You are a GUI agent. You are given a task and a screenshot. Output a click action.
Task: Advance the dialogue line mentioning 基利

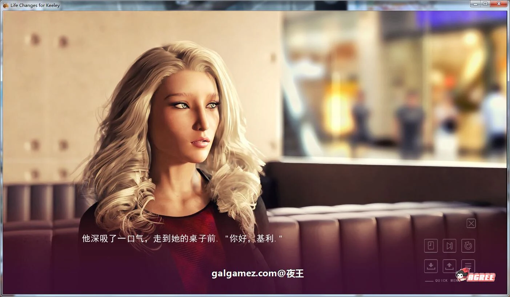coord(182,239)
